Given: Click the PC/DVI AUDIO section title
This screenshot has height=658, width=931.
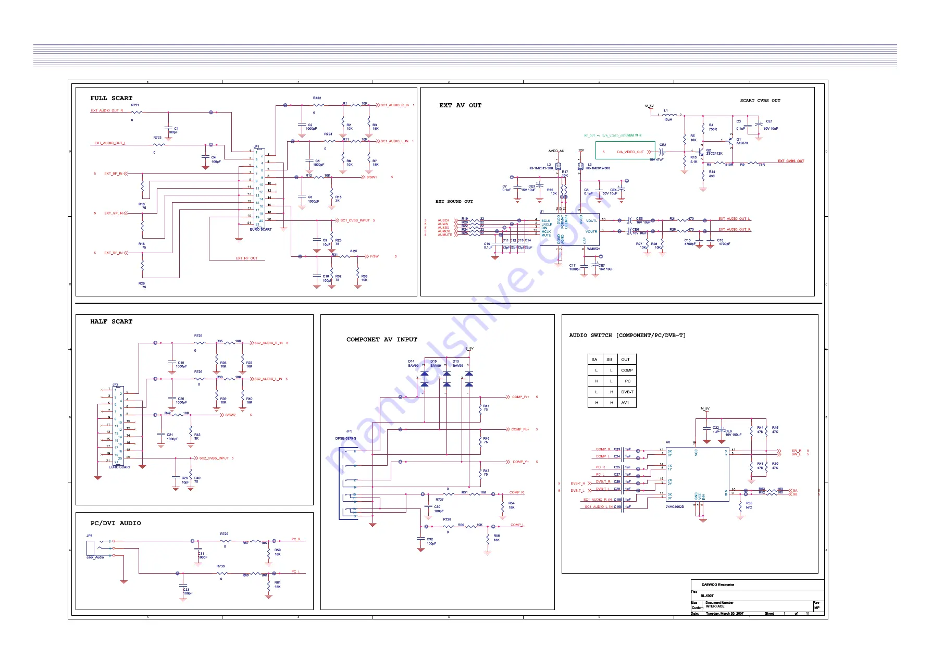Looking at the screenshot, I should (x=115, y=523).
